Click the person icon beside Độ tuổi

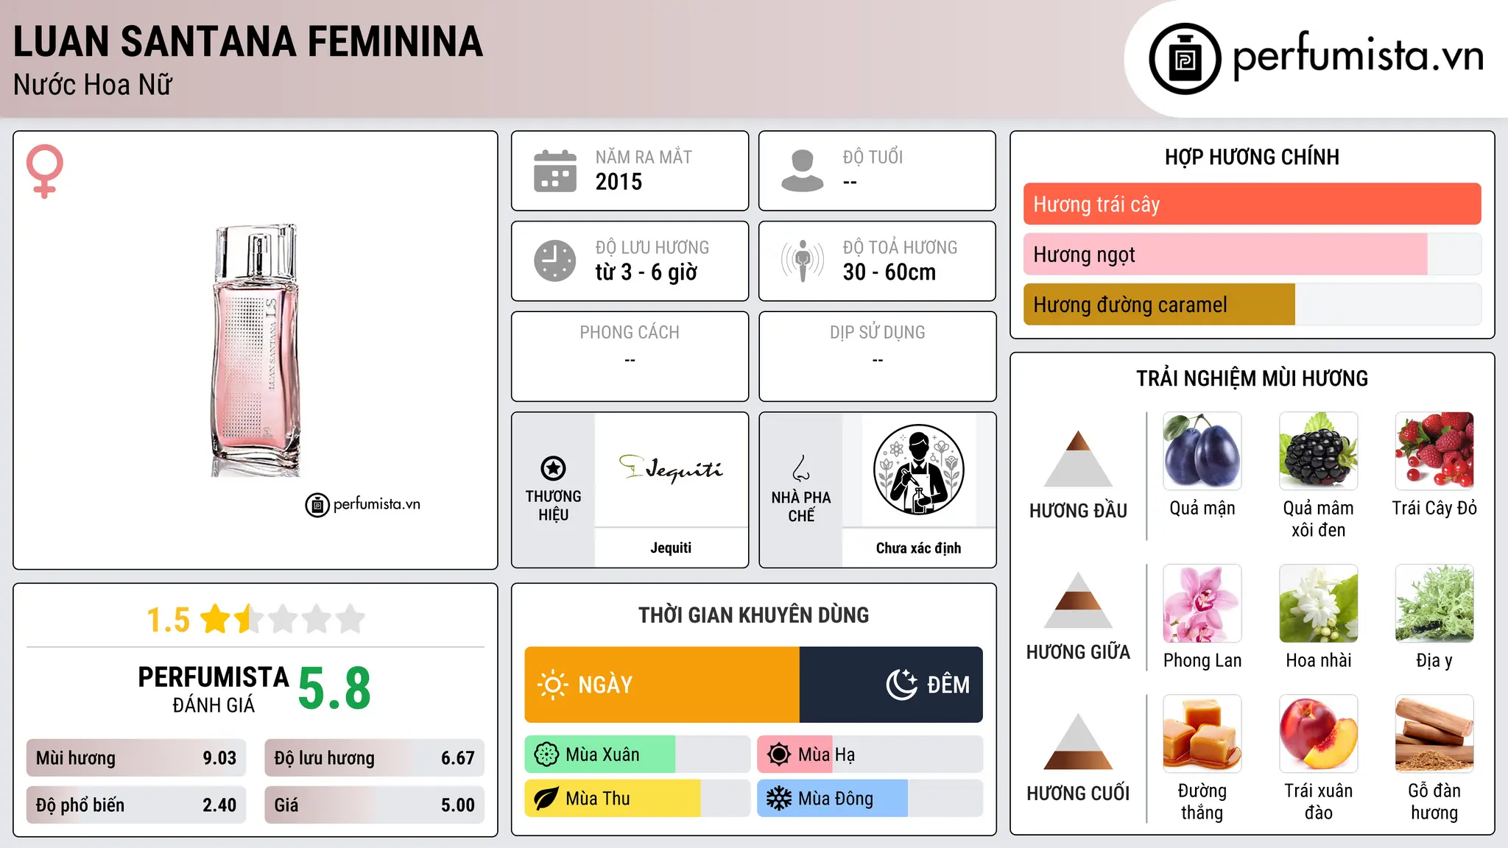802,171
